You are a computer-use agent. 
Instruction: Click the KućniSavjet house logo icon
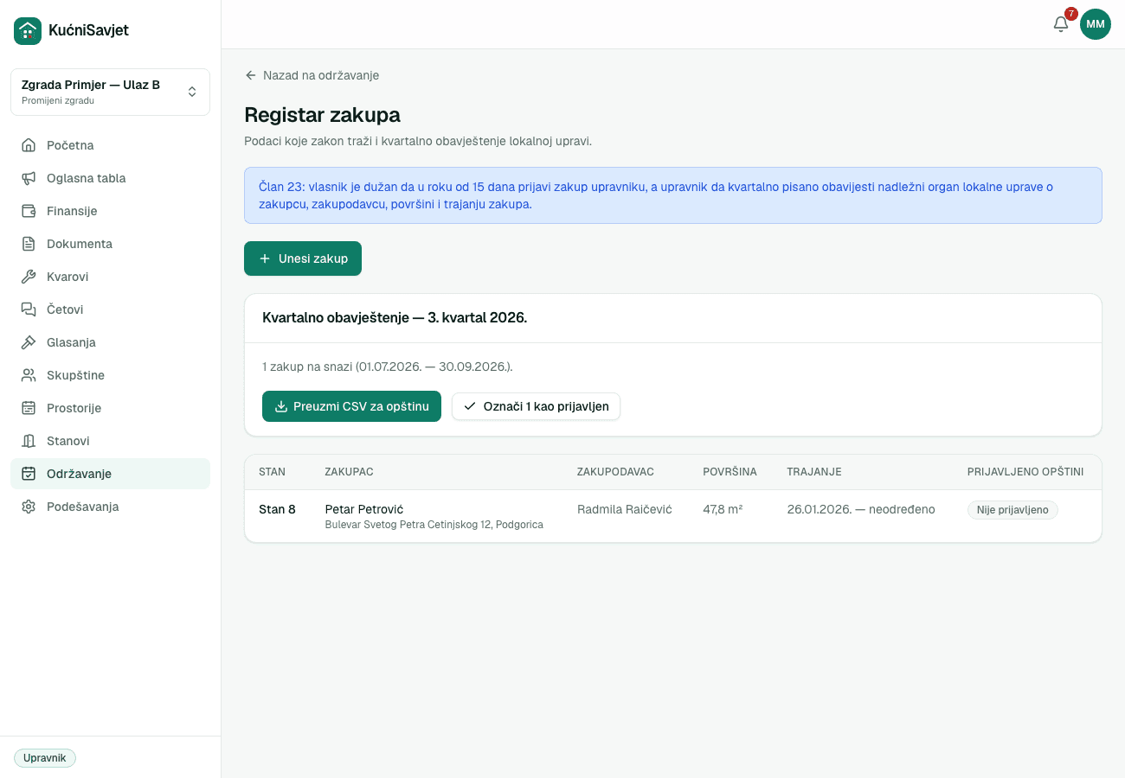[x=28, y=31]
